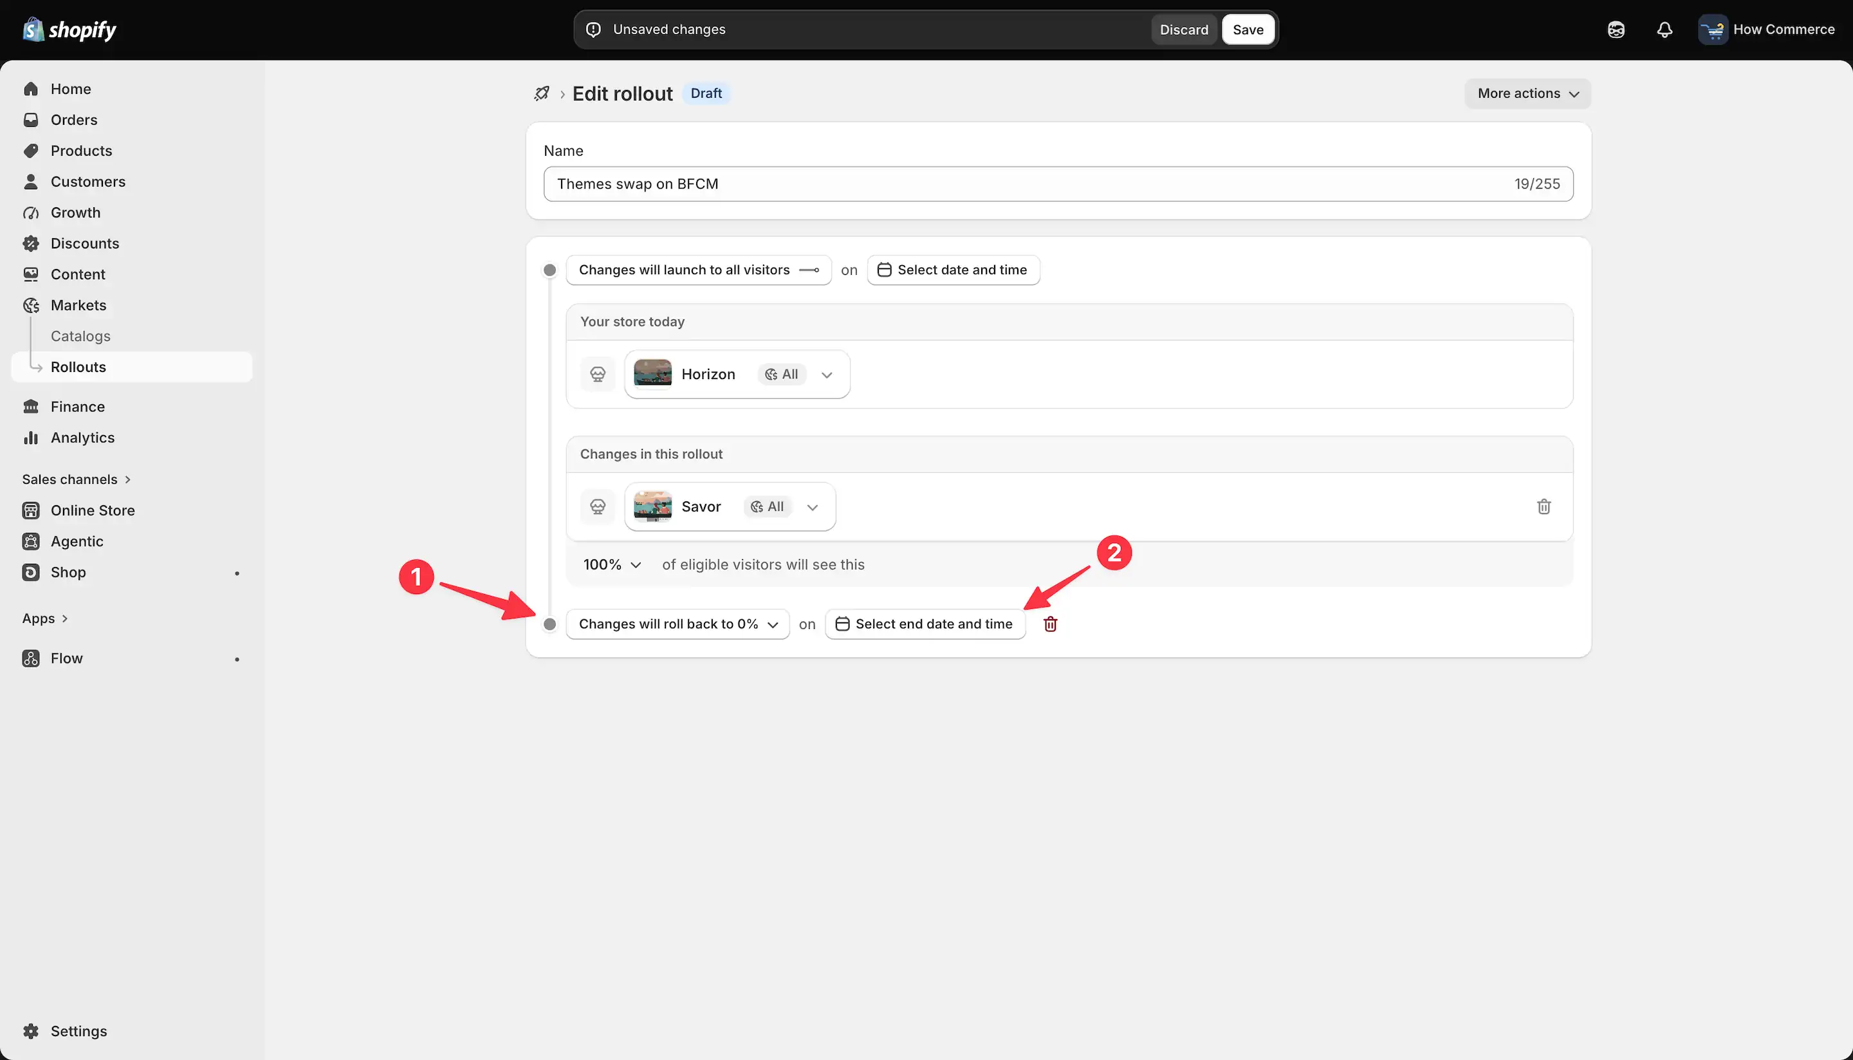Click the Products tag icon

31,151
